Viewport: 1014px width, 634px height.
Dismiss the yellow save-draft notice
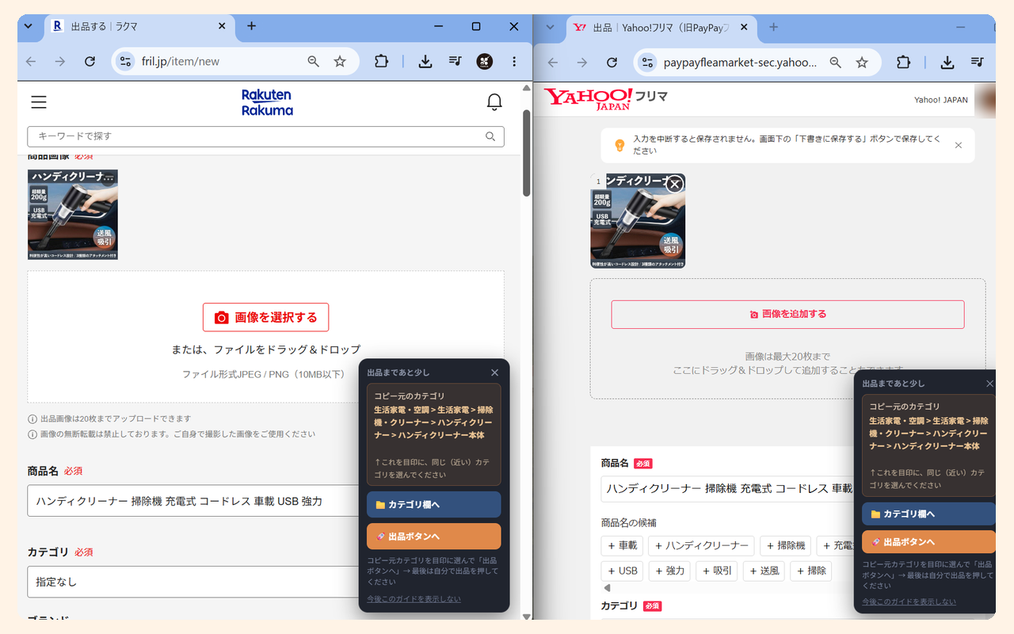(x=959, y=145)
